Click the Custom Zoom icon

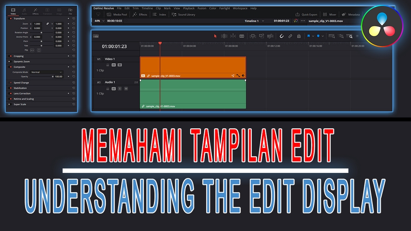coord(349,36)
